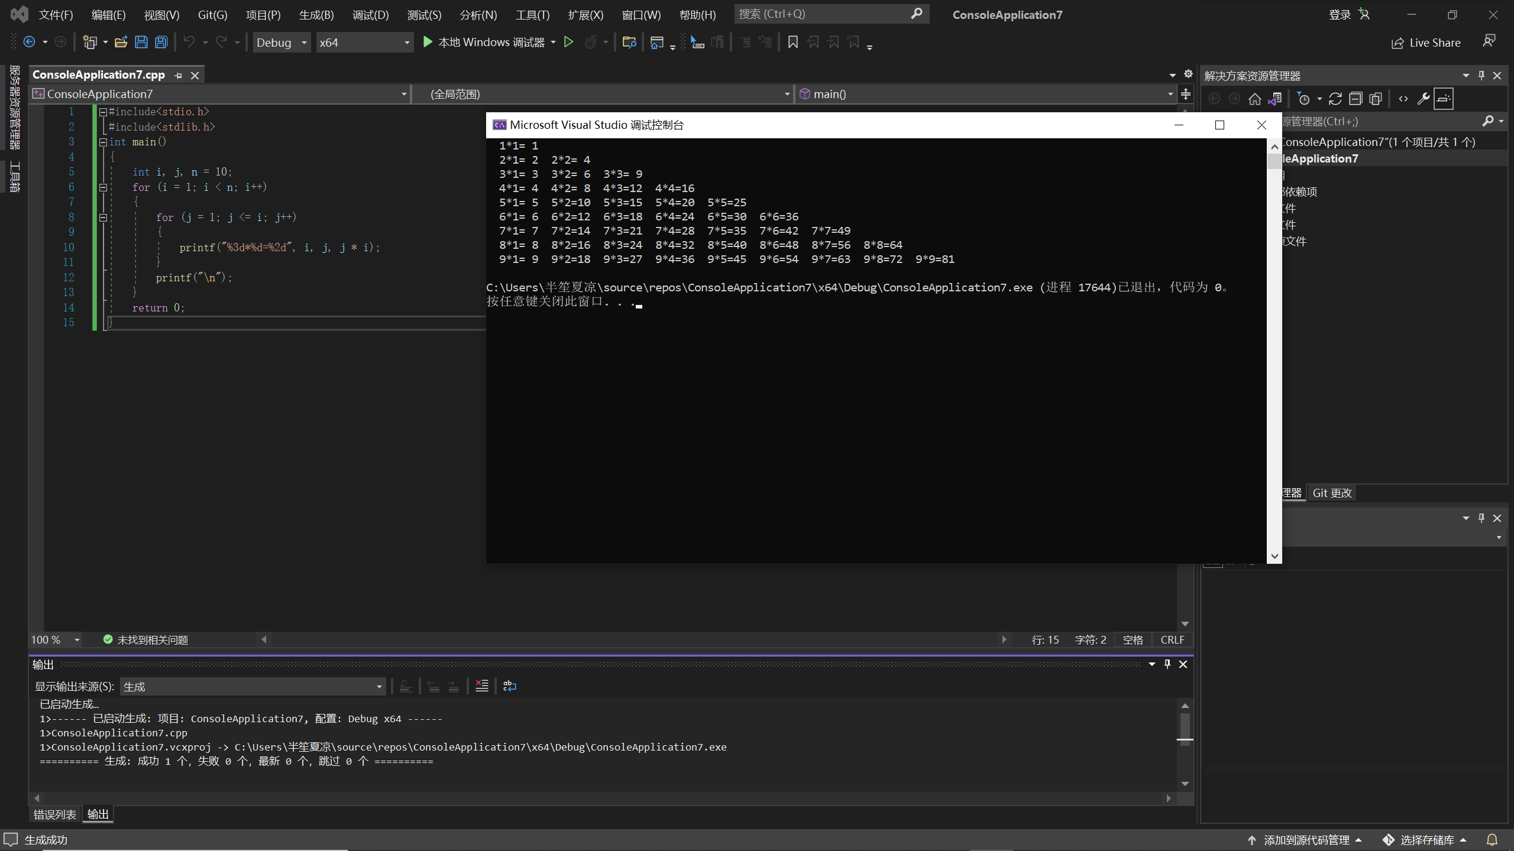Click Collapse All in Solution Explorer
The width and height of the screenshot is (1514, 851).
[x=1356, y=99]
